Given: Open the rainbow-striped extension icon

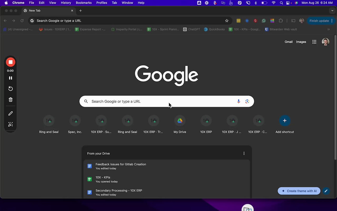Looking at the screenshot, I should 272,21.
